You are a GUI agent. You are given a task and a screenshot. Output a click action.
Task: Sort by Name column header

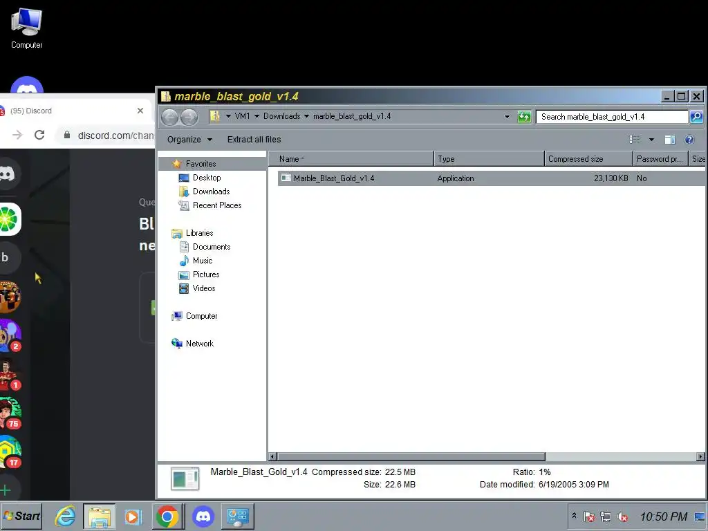351,159
